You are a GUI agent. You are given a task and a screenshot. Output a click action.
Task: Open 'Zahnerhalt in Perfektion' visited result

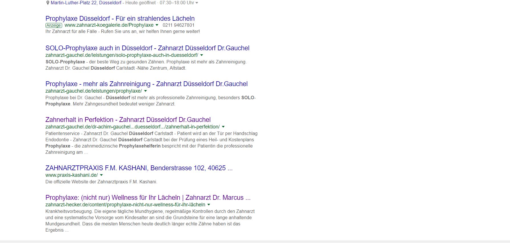128,120
